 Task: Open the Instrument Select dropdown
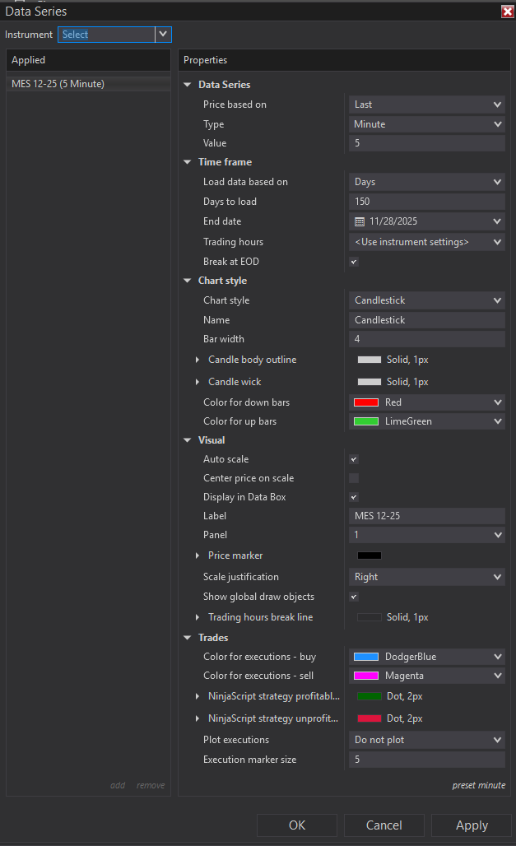pos(163,35)
